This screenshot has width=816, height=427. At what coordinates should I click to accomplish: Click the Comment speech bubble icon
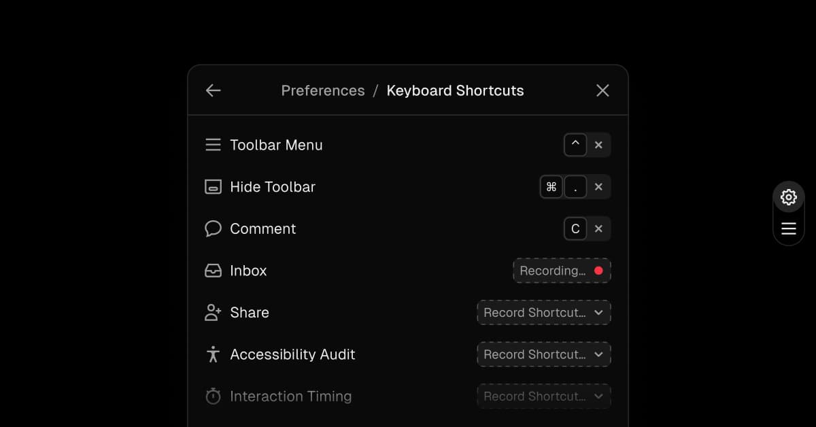click(x=213, y=228)
